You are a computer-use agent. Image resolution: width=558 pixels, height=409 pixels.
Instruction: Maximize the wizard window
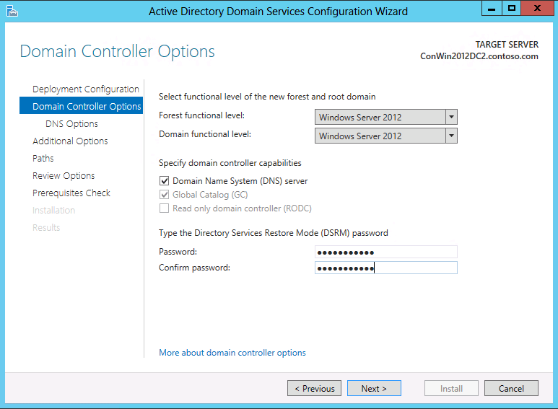click(511, 8)
